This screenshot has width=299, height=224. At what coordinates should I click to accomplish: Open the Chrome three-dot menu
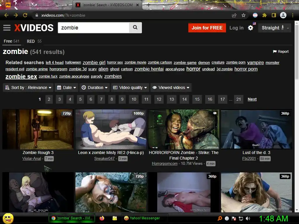coord(293,15)
